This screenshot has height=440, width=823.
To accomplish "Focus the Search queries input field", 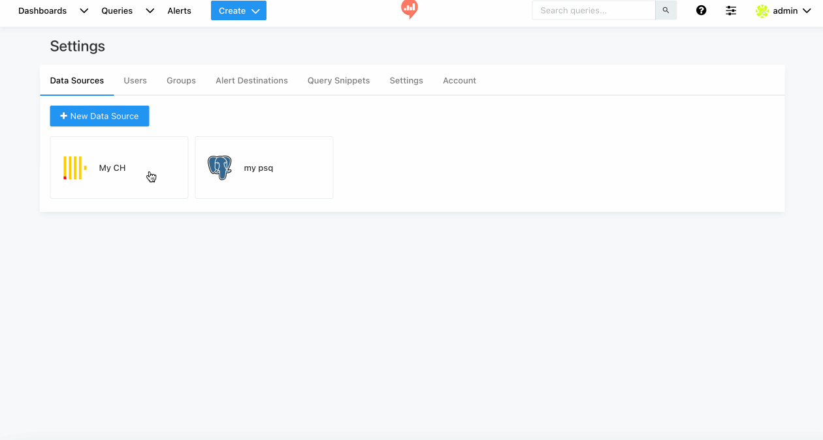I will (594, 10).
